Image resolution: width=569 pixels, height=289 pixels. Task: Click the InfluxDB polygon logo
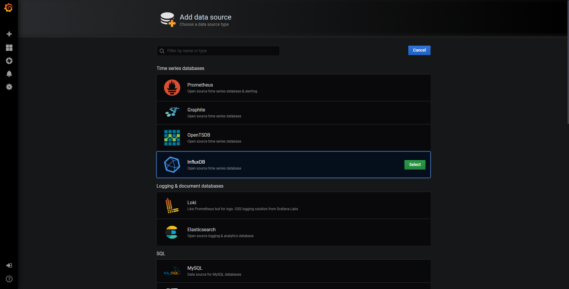click(x=172, y=165)
